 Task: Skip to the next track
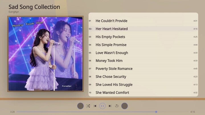(110, 106)
